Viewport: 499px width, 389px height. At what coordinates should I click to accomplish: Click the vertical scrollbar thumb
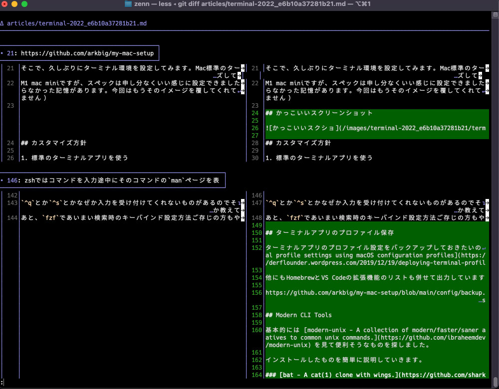496,382
